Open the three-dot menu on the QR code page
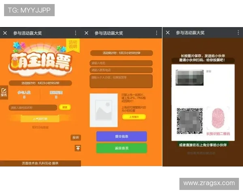 click(x=238, y=32)
